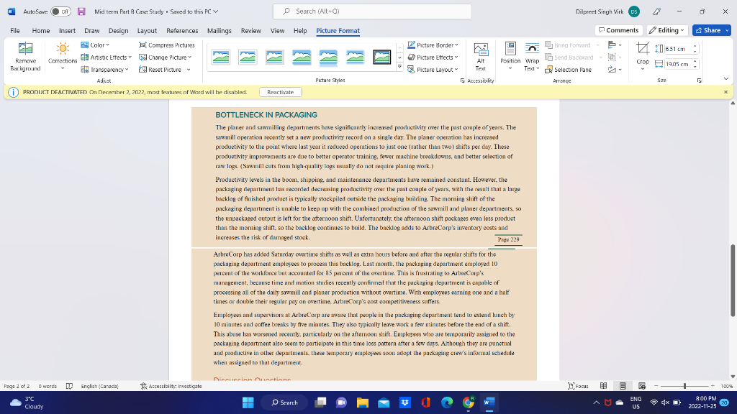Click the account profile avatar

(x=633, y=11)
